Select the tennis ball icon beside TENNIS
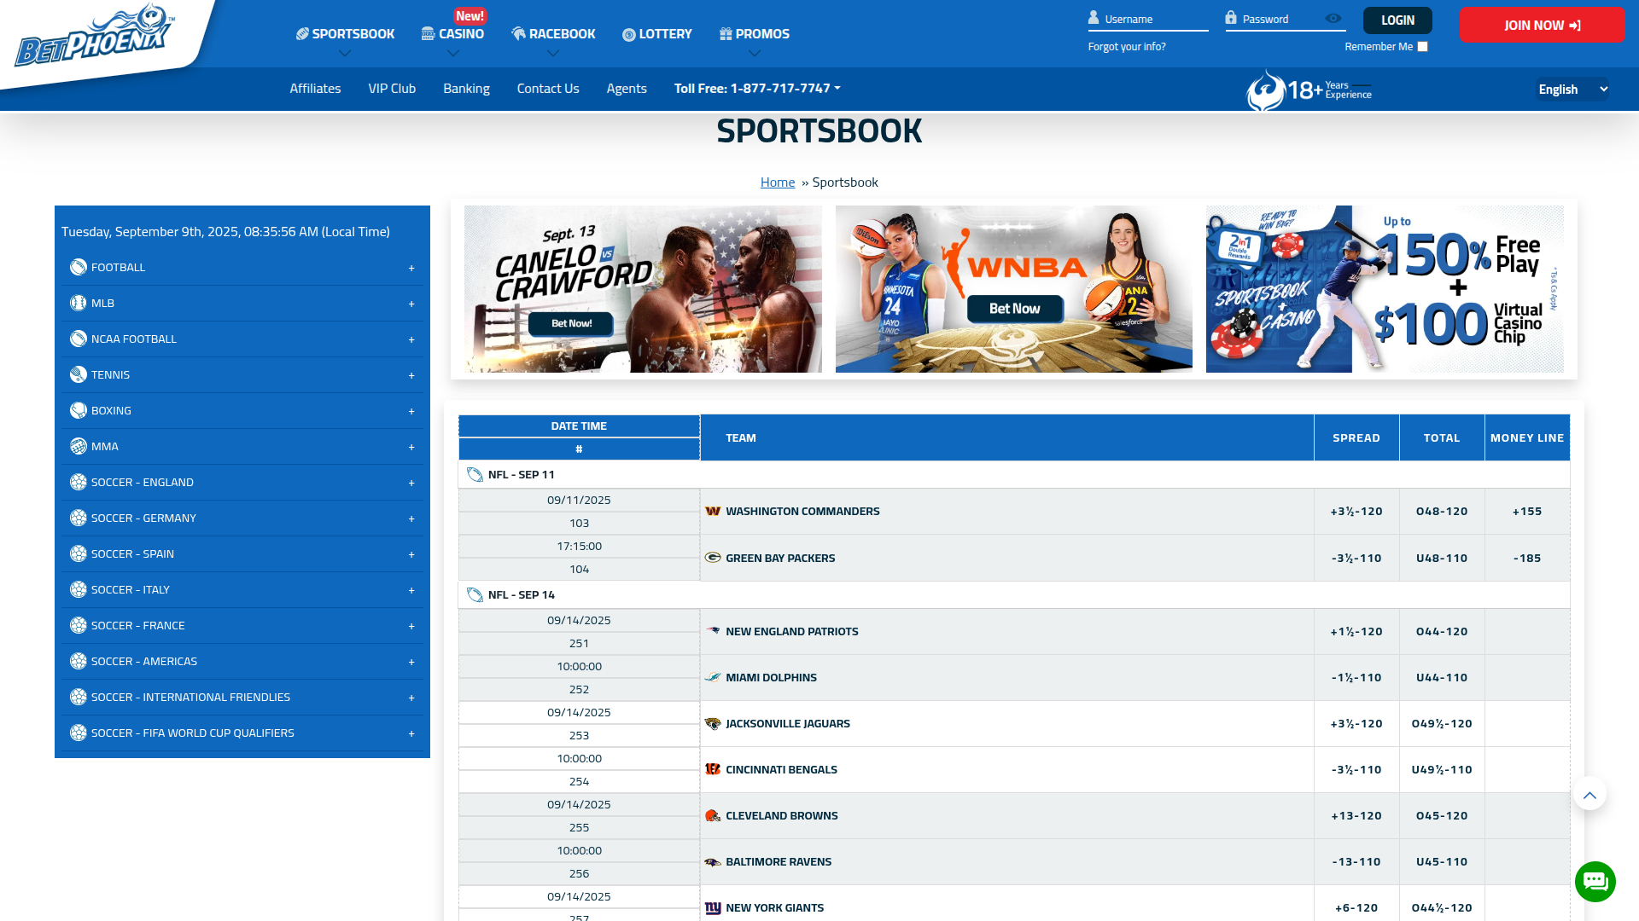Screen dimensions: 1639x921 pyautogui.click(x=77, y=374)
